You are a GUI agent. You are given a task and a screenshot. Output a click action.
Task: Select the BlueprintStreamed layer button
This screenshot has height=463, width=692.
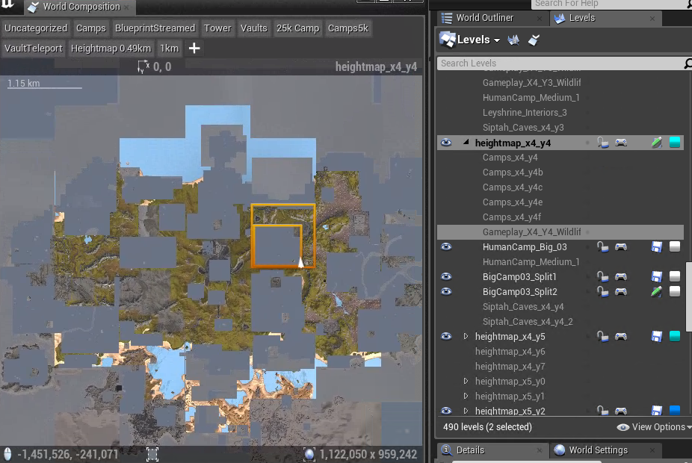click(155, 28)
